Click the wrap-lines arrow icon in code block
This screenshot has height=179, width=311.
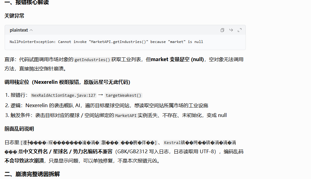point(231,30)
